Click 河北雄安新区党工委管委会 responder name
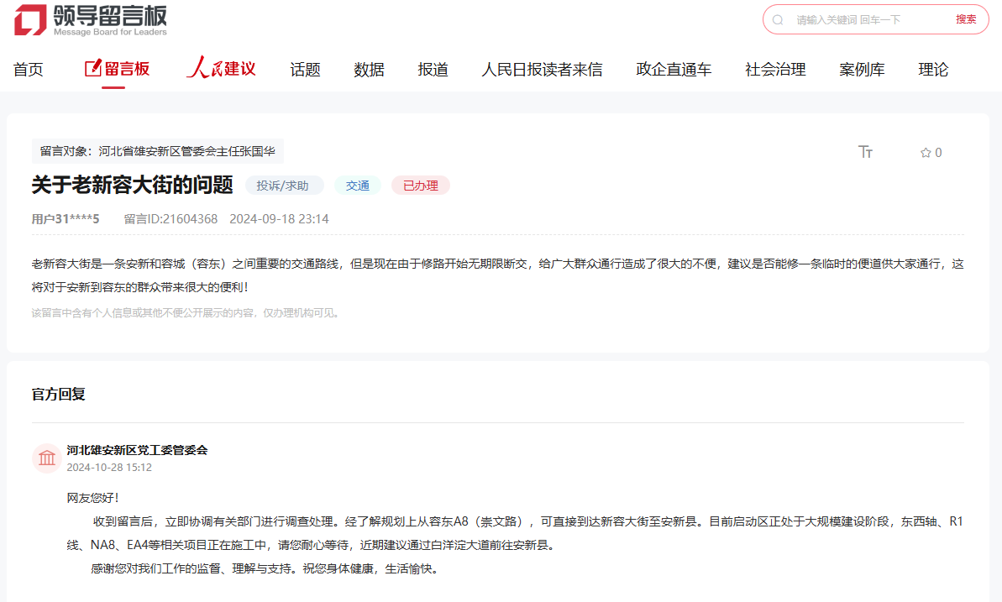 click(138, 450)
